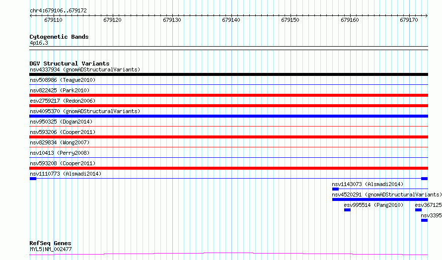The width and height of the screenshot is (442, 260).
Task: Open variant nsv4337934 (gnomADStructuralVariants)
Action: (85, 69)
